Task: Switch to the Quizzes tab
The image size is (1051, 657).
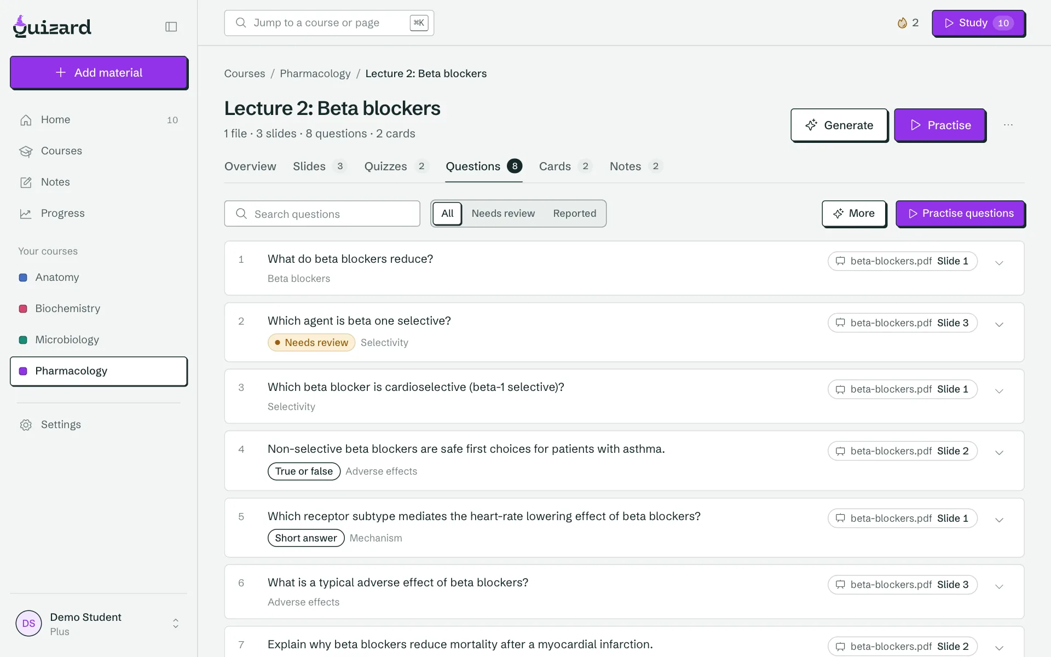Action: 396,166
